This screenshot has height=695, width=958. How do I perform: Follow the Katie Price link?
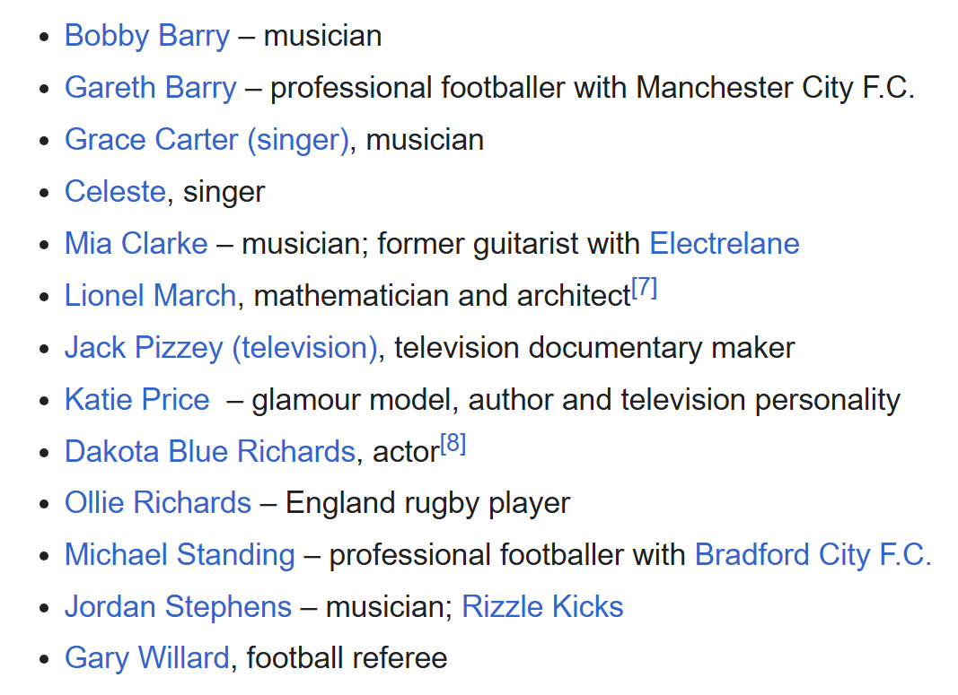pyautogui.click(x=136, y=400)
